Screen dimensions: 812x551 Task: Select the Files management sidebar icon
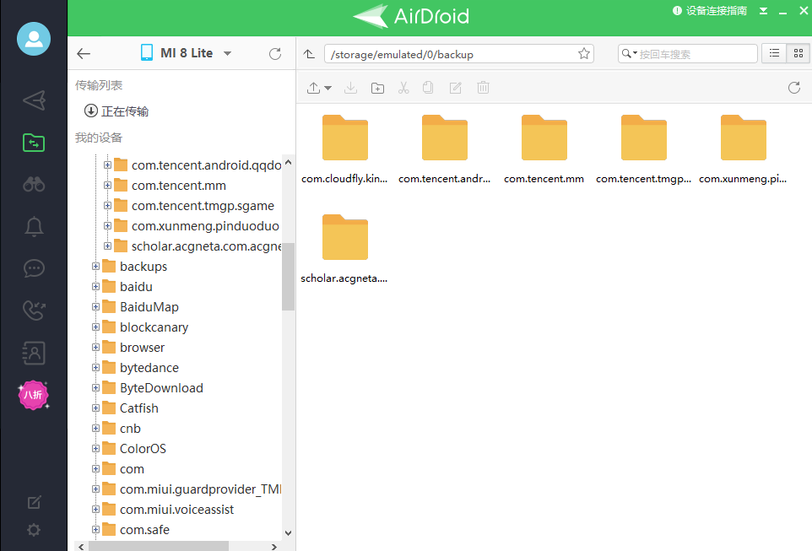click(34, 143)
